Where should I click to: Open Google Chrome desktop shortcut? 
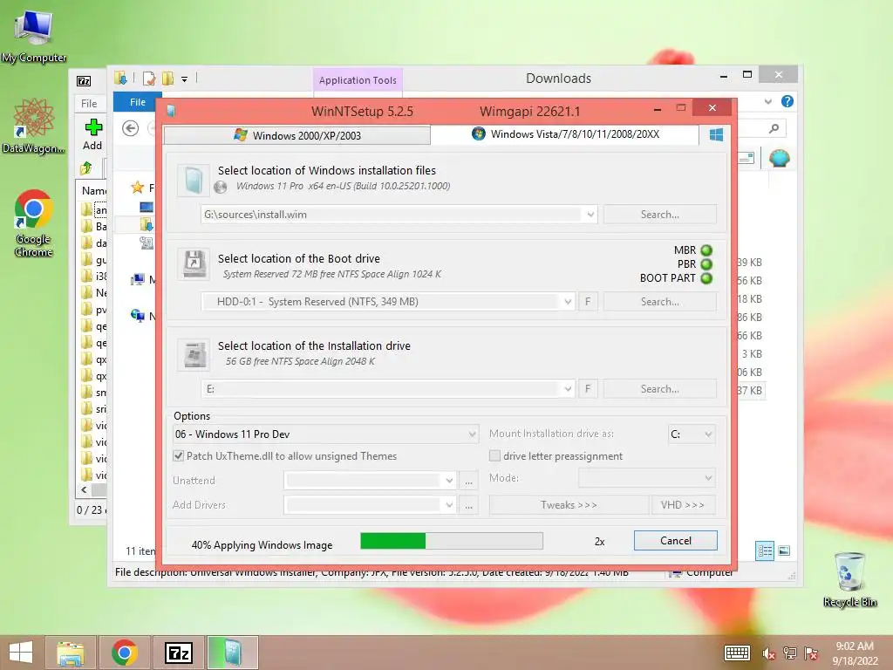pyautogui.click(x=34, y=222)
